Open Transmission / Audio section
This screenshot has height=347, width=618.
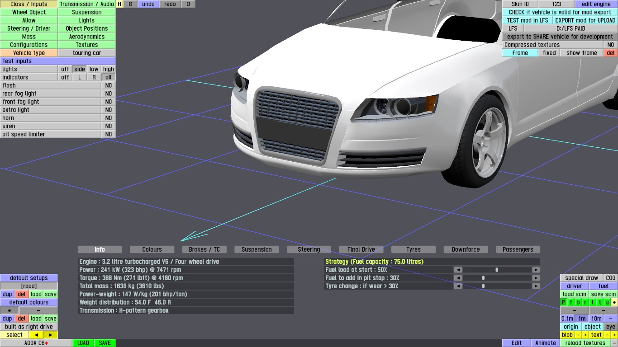(x=87, y=4)
